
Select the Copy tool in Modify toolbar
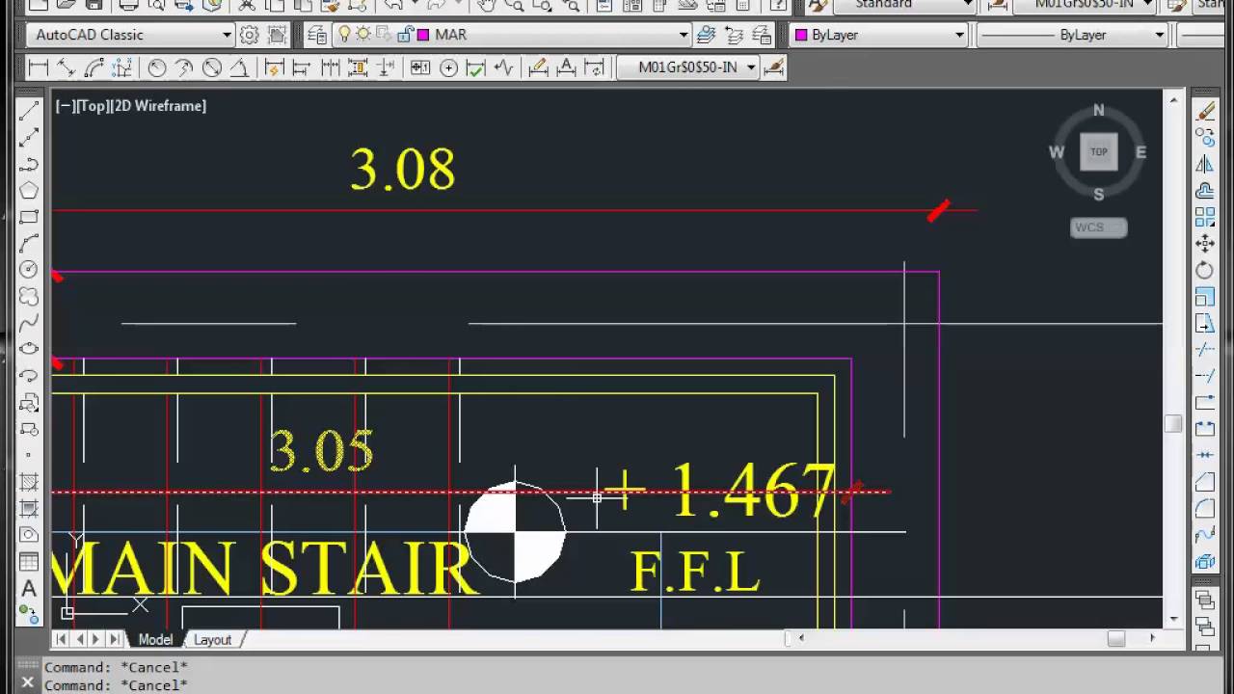[x=1205, y=138]
